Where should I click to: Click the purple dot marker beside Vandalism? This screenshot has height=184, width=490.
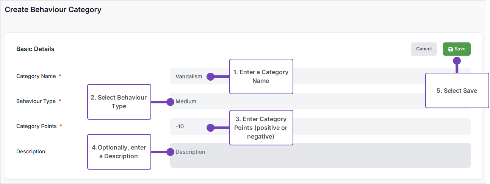pyautogui.click(x=210, y=76)
